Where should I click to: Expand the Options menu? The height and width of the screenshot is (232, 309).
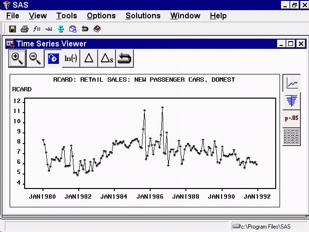[101, 15]
